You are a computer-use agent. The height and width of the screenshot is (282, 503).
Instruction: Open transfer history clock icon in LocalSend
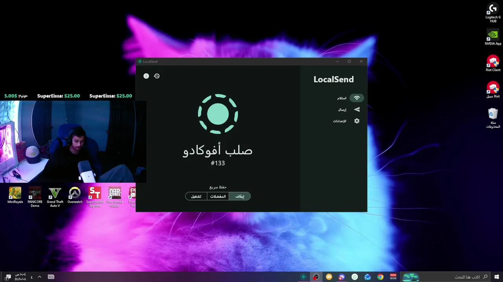[157, 76]
